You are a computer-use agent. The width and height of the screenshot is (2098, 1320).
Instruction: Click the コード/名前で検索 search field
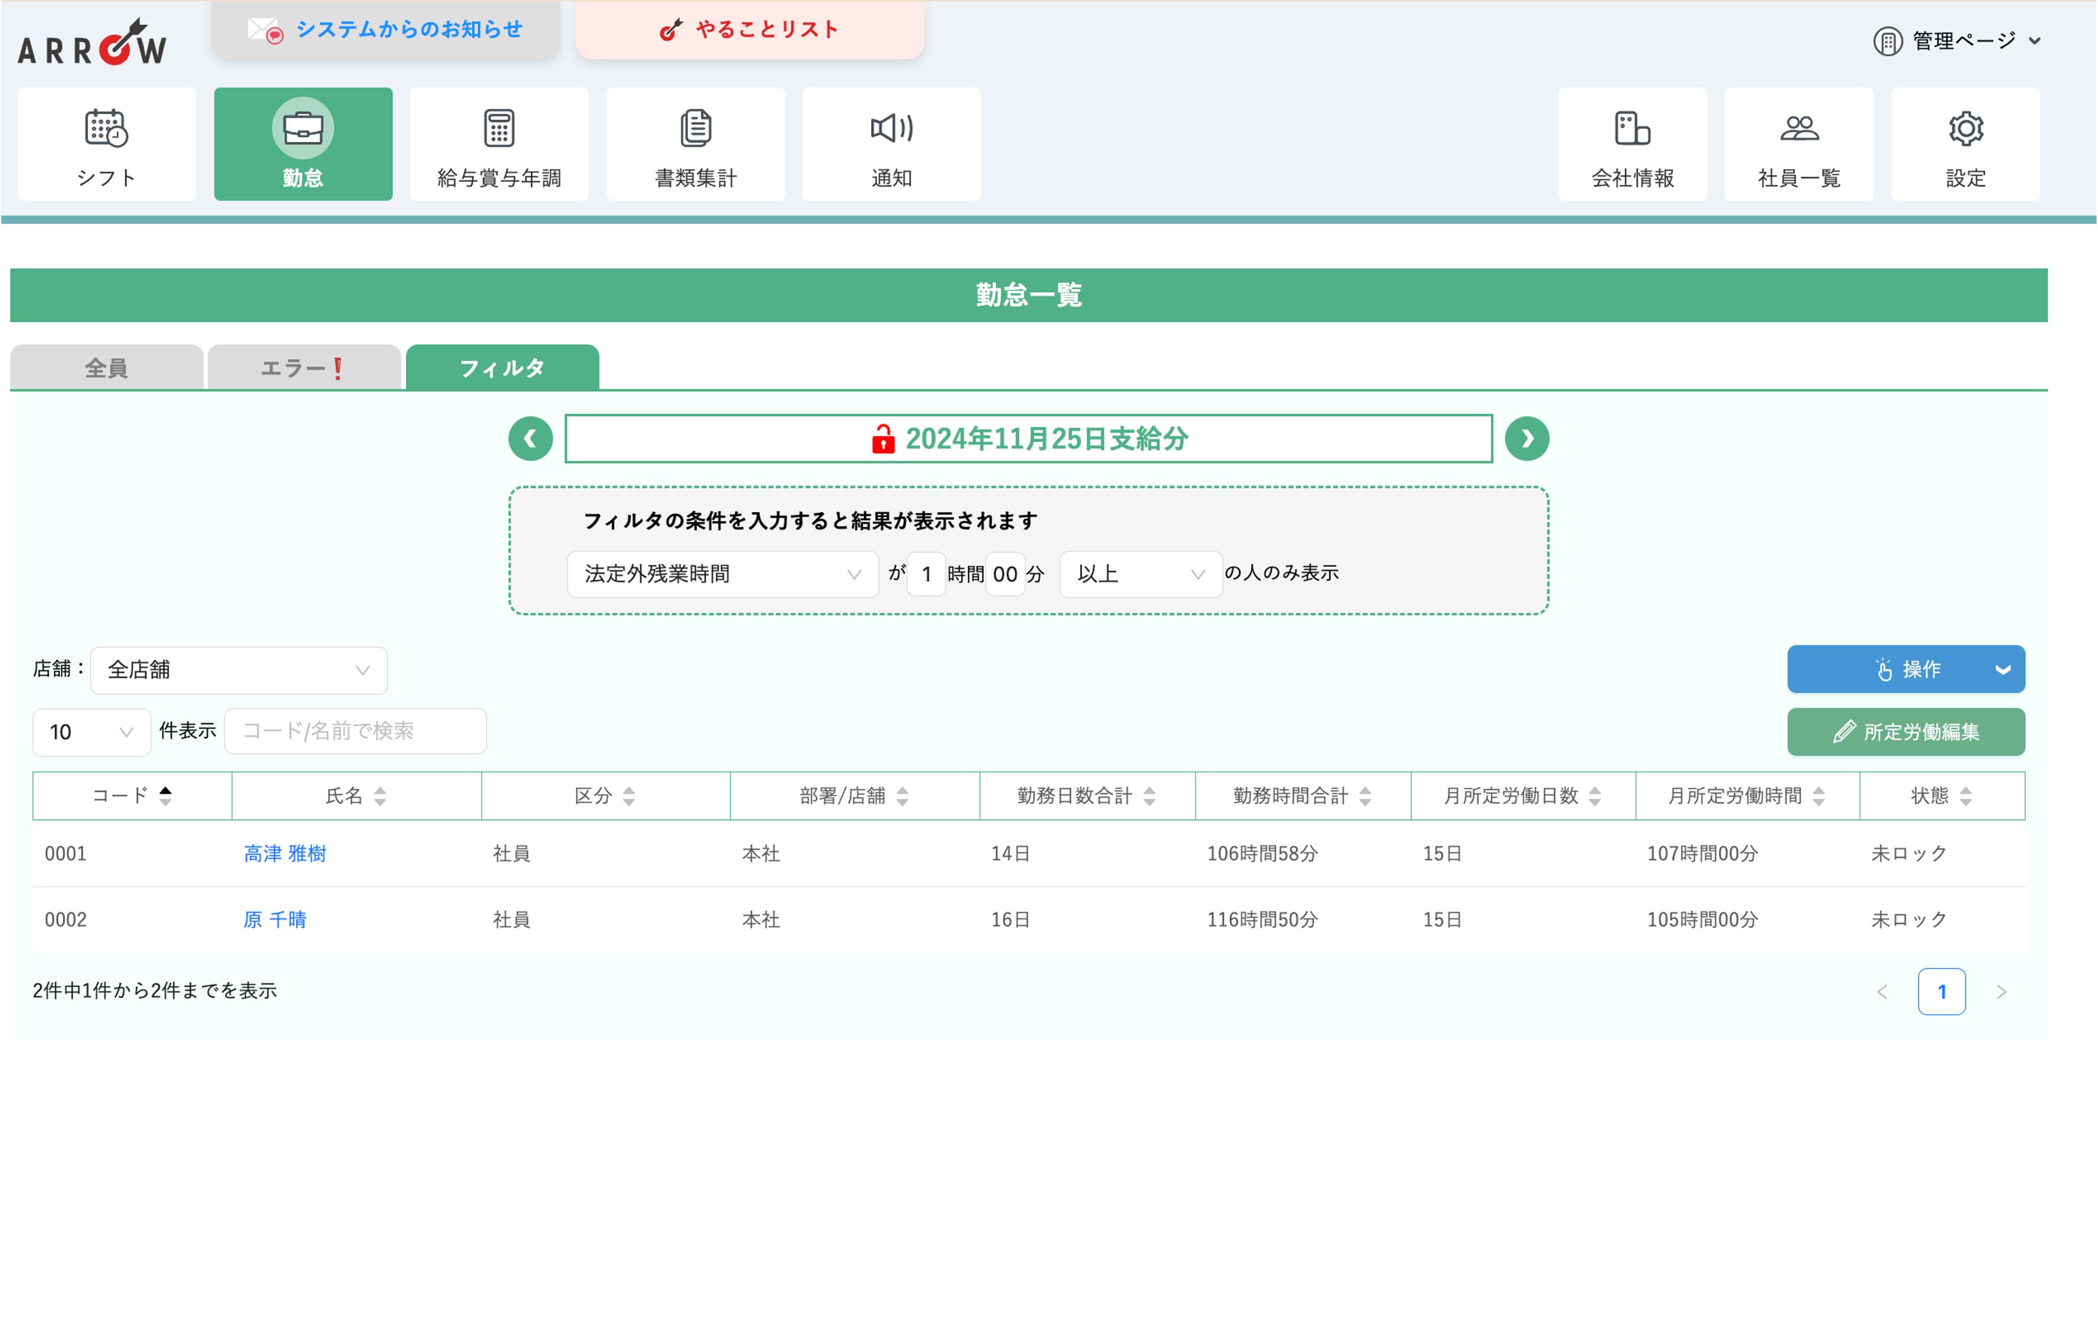tap(355, 731)
